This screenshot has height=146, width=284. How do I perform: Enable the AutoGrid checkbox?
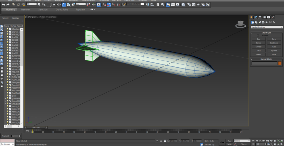tap(258, 36)
